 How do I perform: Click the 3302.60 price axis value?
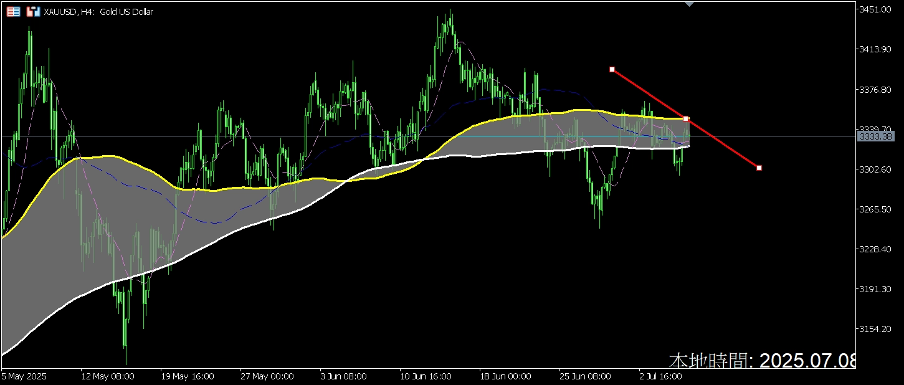[x=874, y=169]
